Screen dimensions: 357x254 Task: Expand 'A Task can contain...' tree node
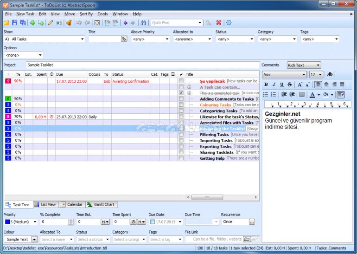point(189,87)
